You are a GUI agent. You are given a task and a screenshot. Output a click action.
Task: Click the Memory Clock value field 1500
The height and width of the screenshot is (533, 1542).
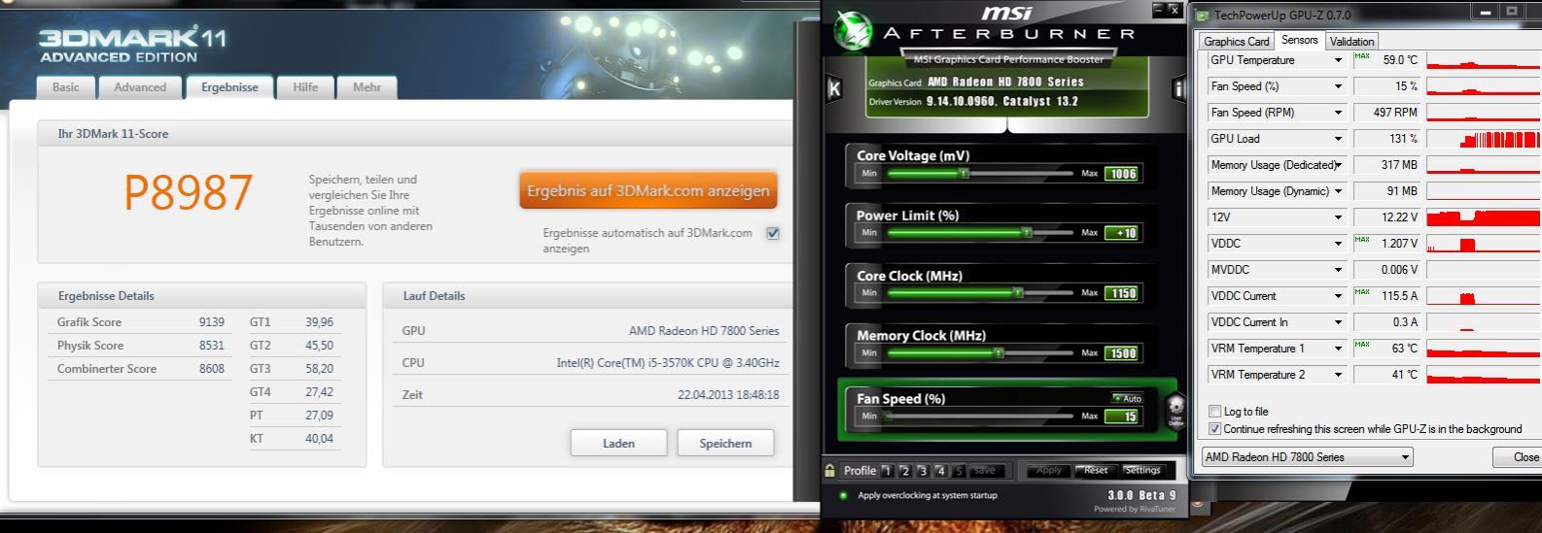tap(1122, 353)
